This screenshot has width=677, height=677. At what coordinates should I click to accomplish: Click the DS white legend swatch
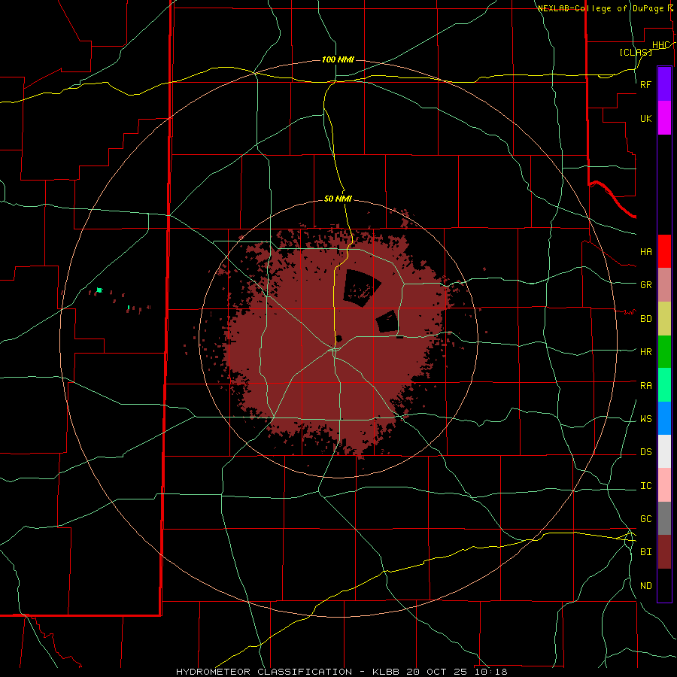tap(664, 451)
